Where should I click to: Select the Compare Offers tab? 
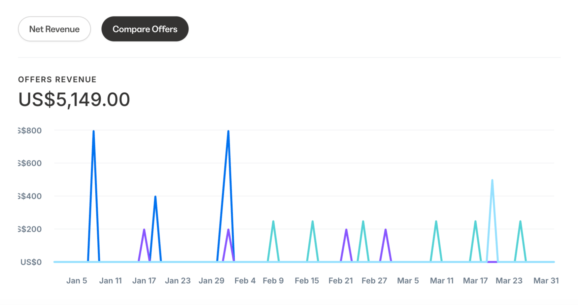point(145,29)
